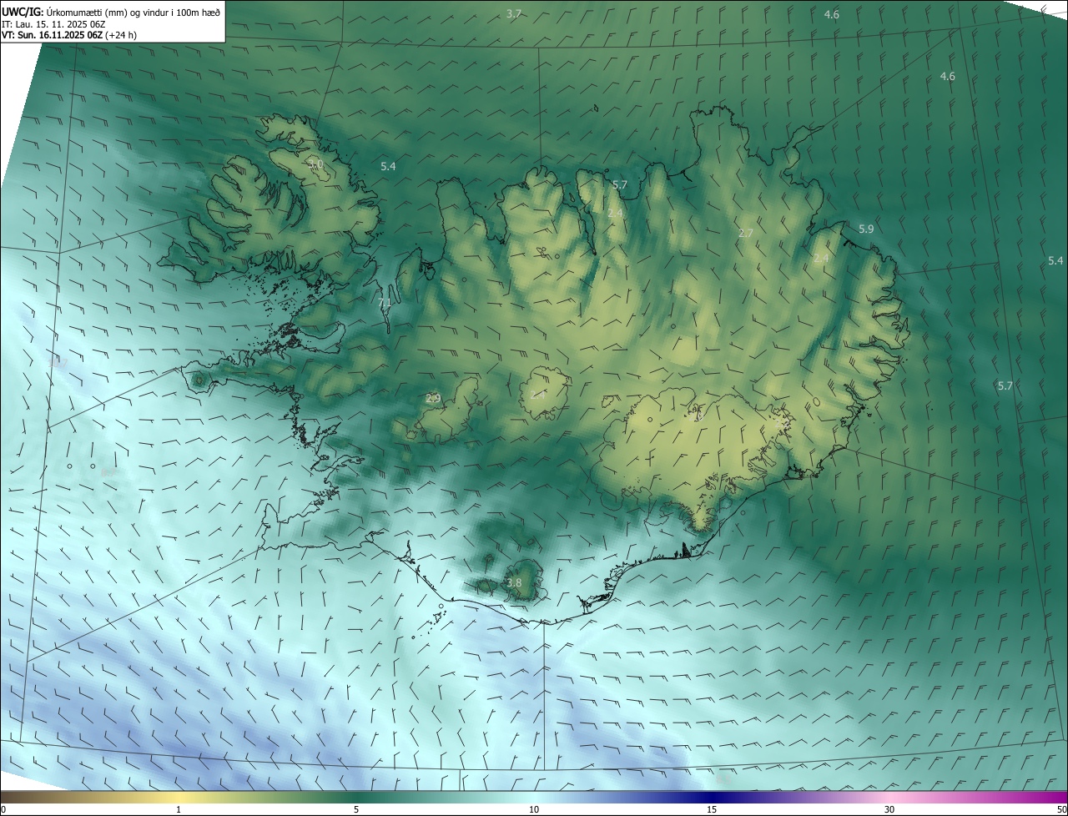Click the 3.8 label on Mýrdalsjökull glacier
Viewport: 1068px width, 816px height.
(x=514, y=583)
